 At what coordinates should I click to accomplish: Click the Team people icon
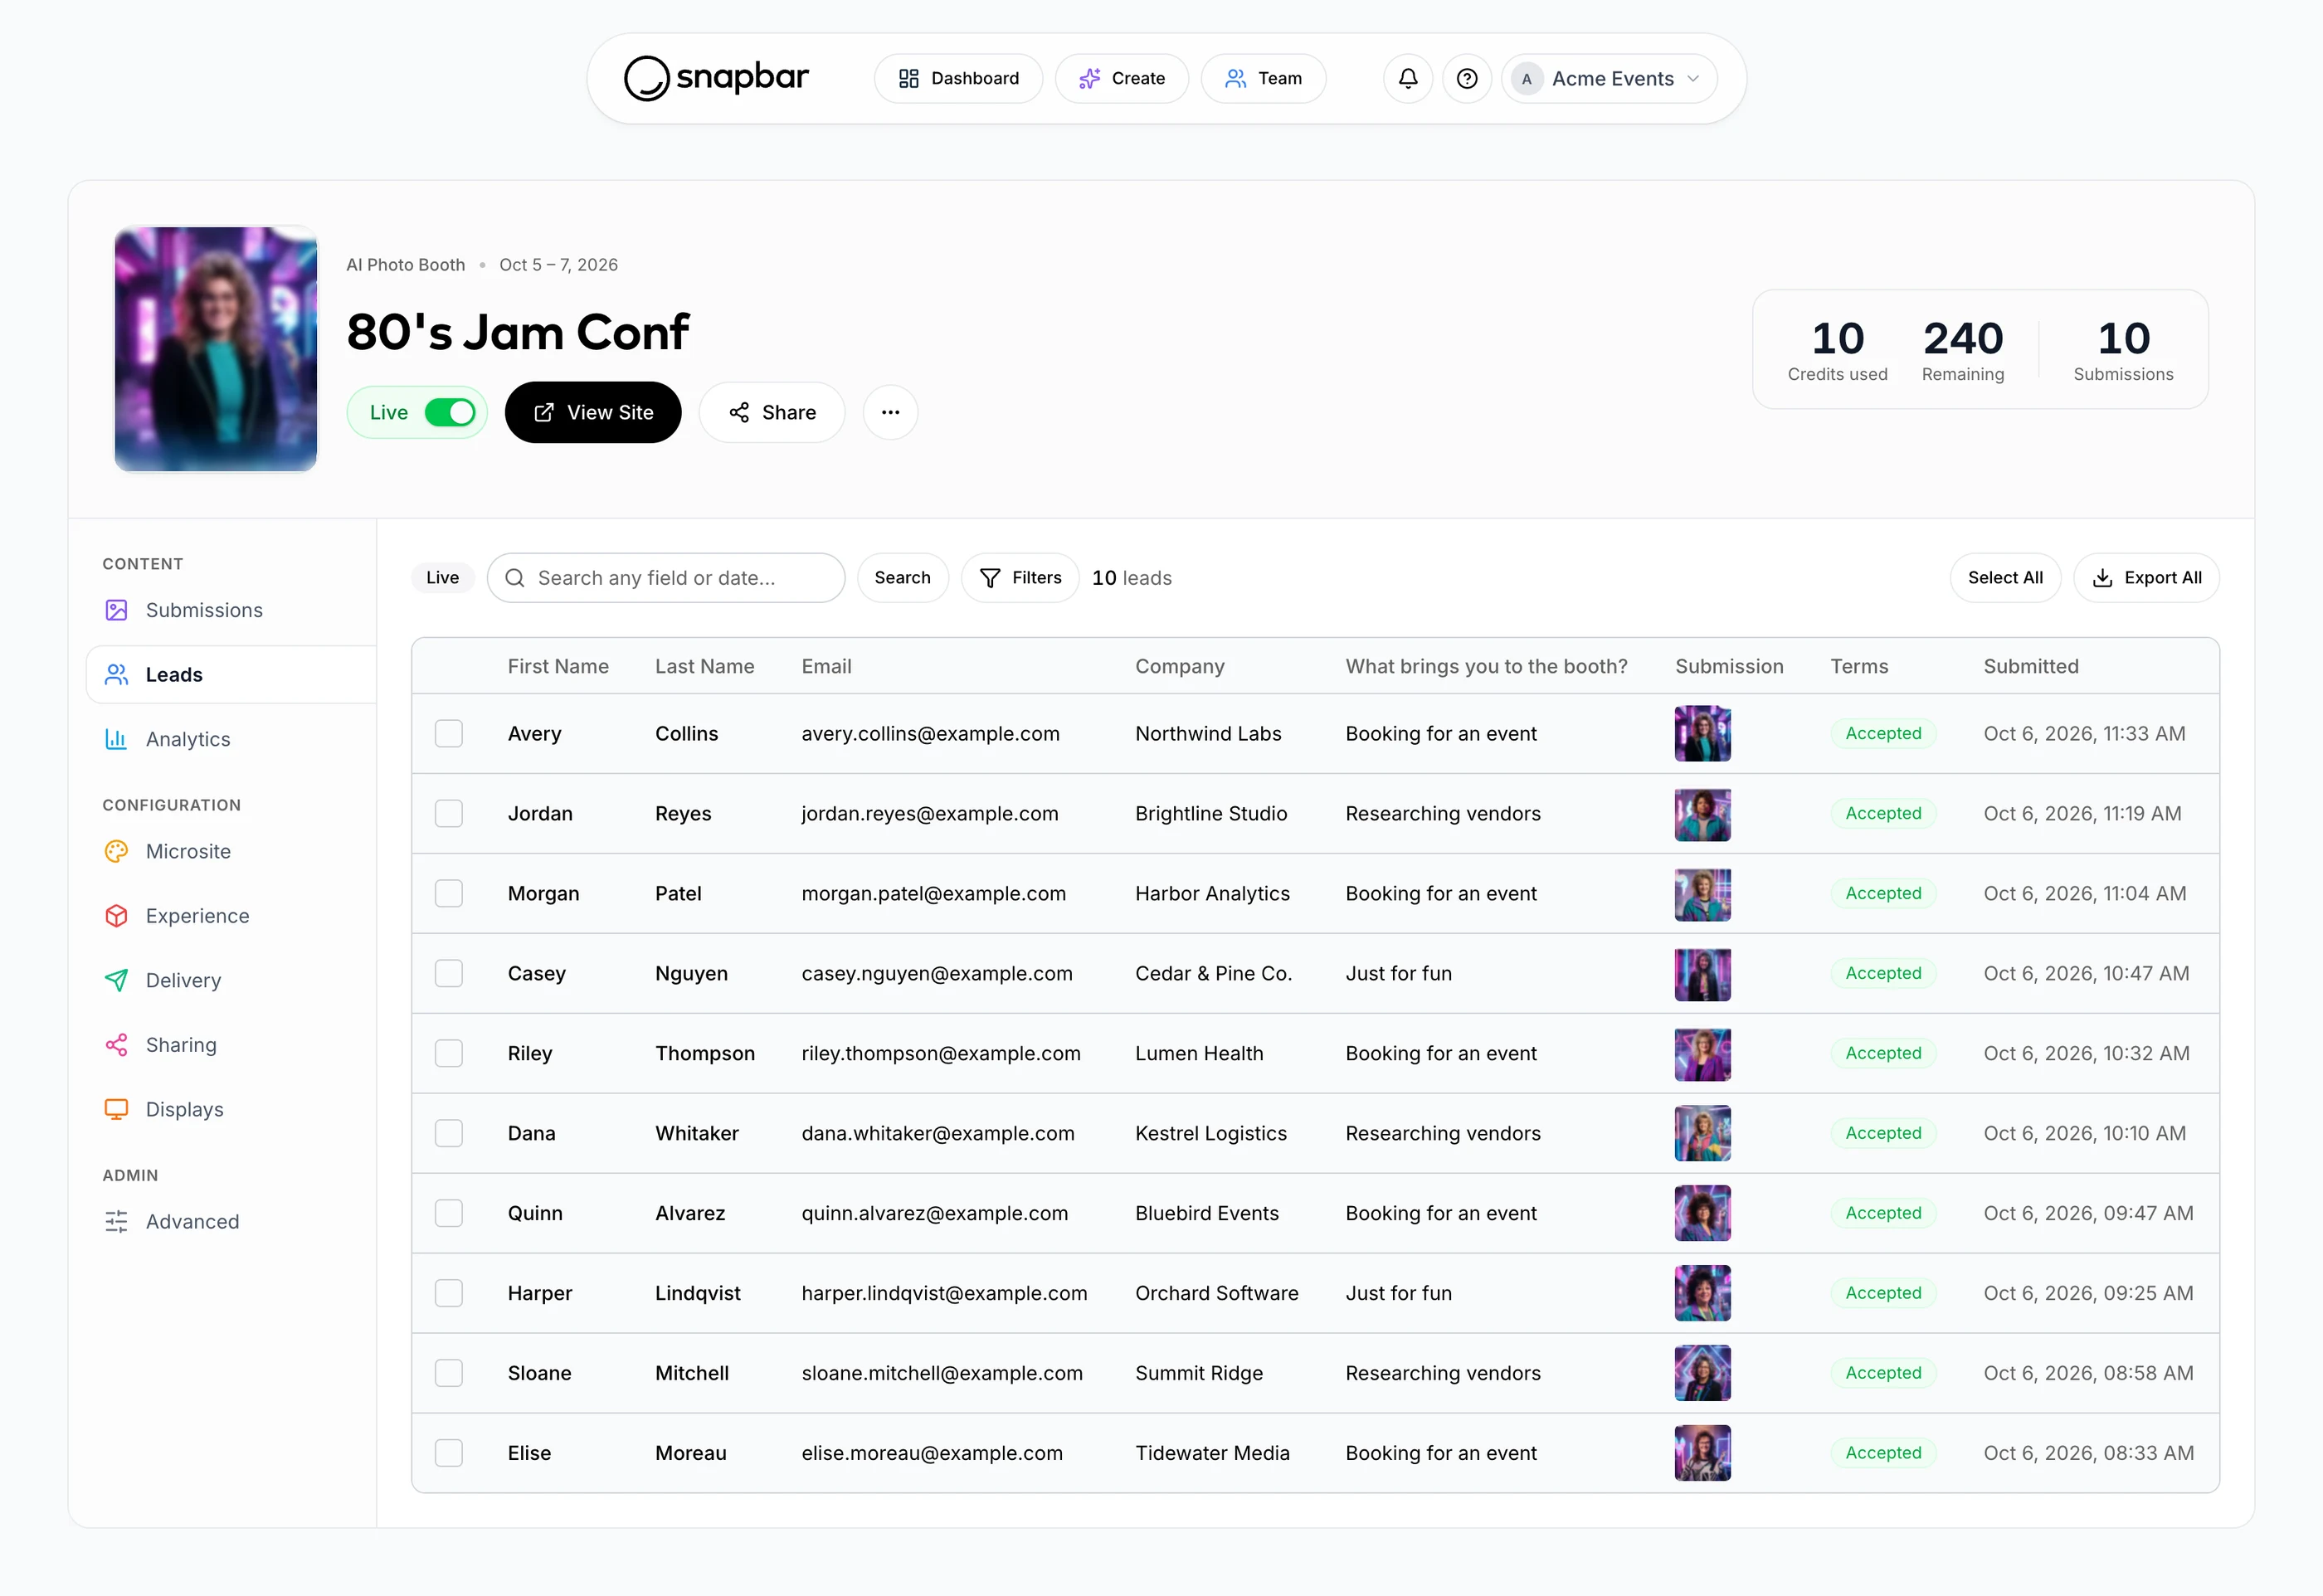(x=1236, y=78)
